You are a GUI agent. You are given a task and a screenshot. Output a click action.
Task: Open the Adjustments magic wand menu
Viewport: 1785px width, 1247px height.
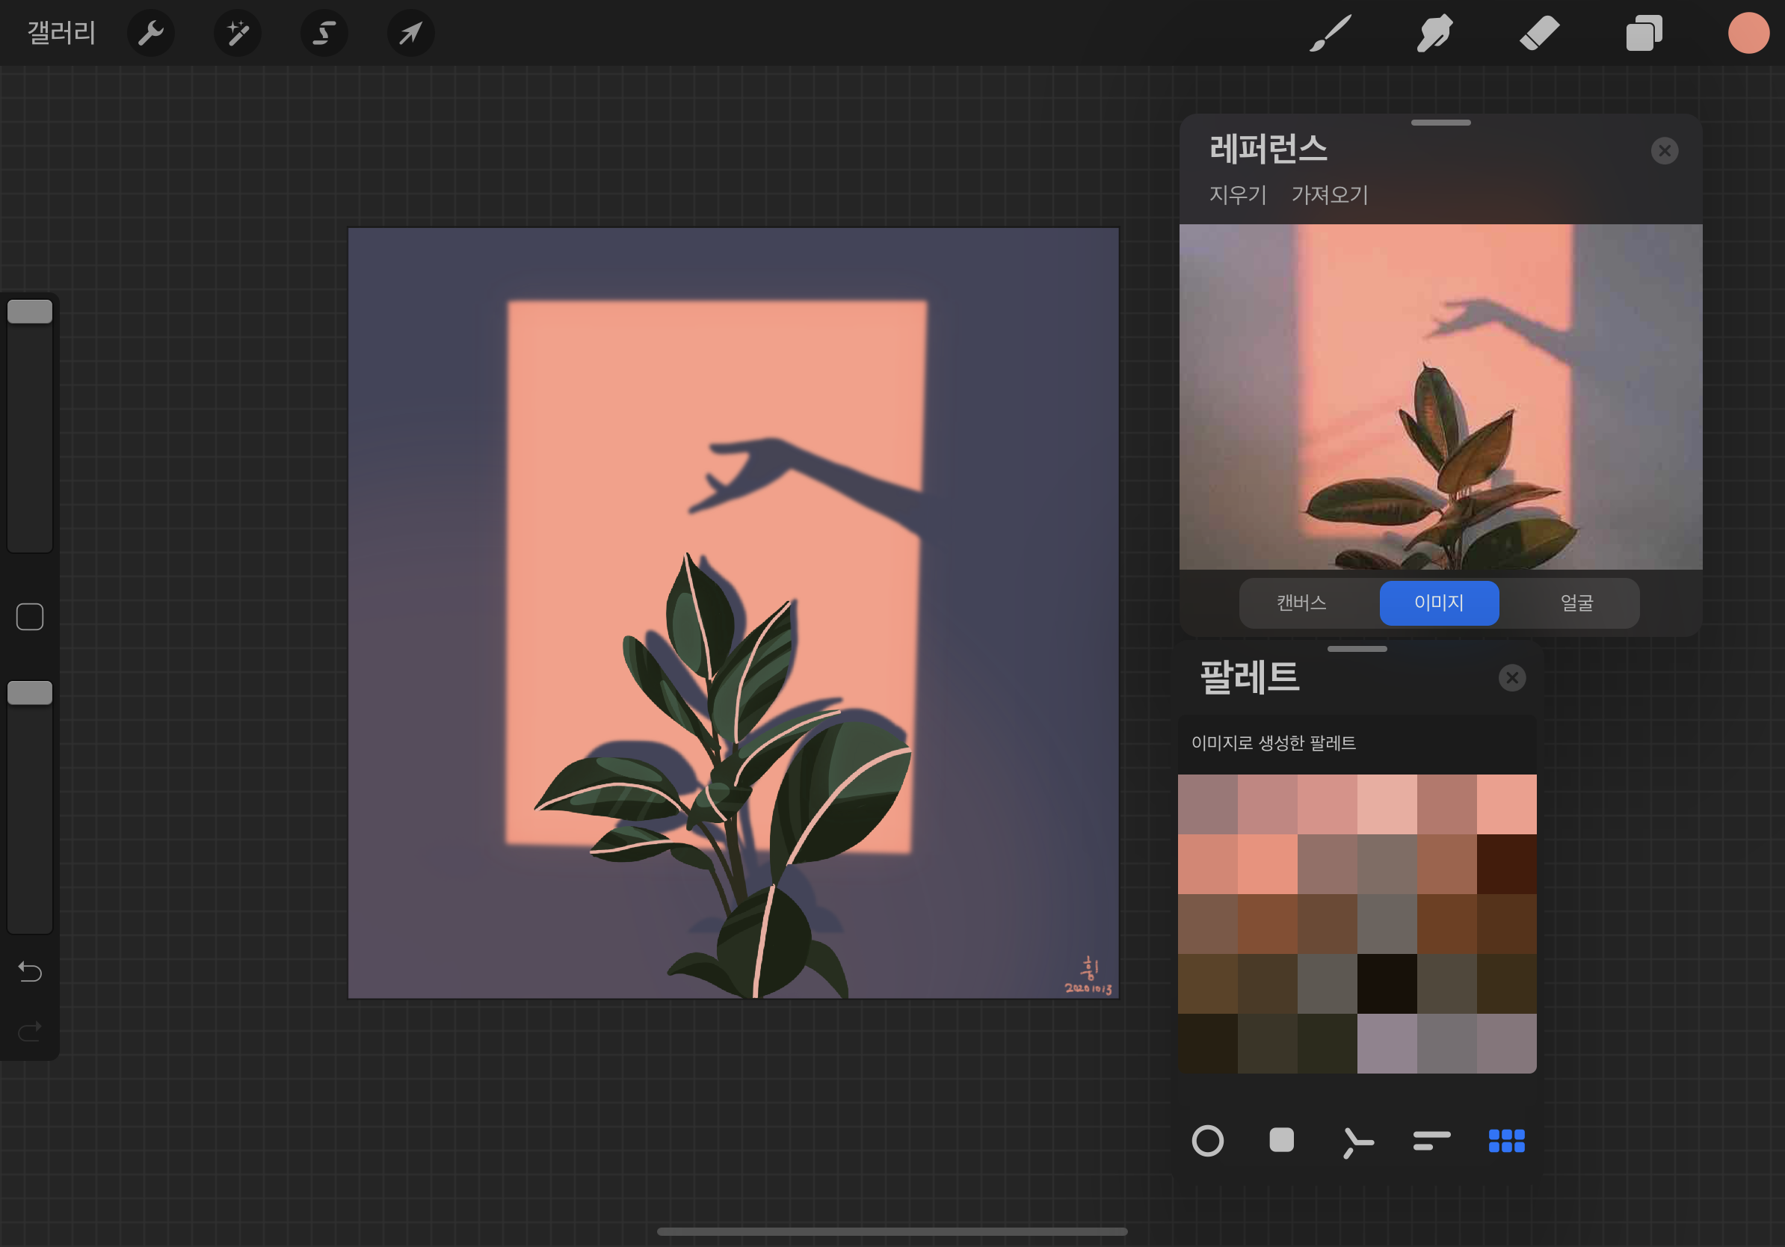coord(238,34)
